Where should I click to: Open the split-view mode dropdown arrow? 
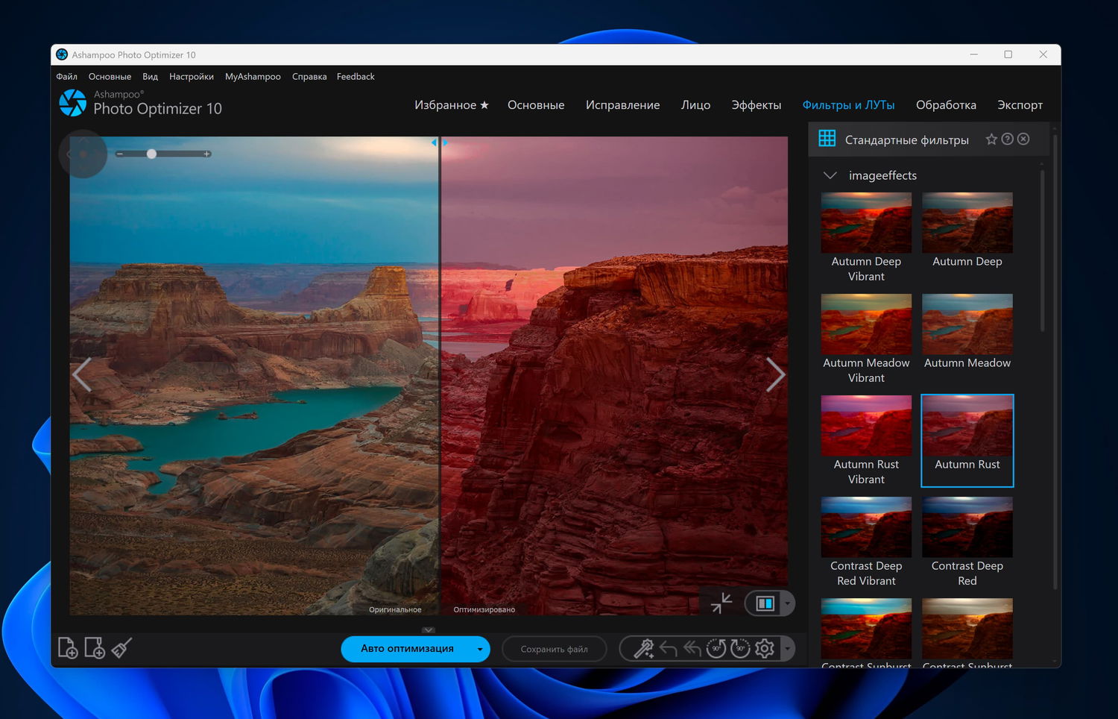click(x=787, y=603)
